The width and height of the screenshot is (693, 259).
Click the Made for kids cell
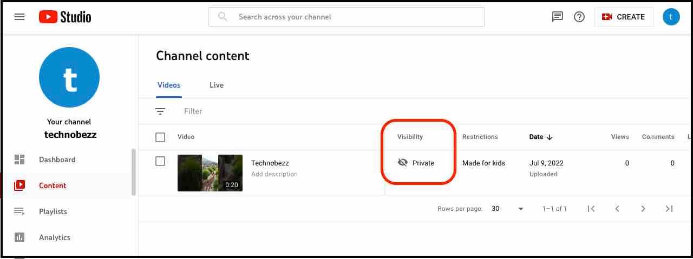[483, 163]
